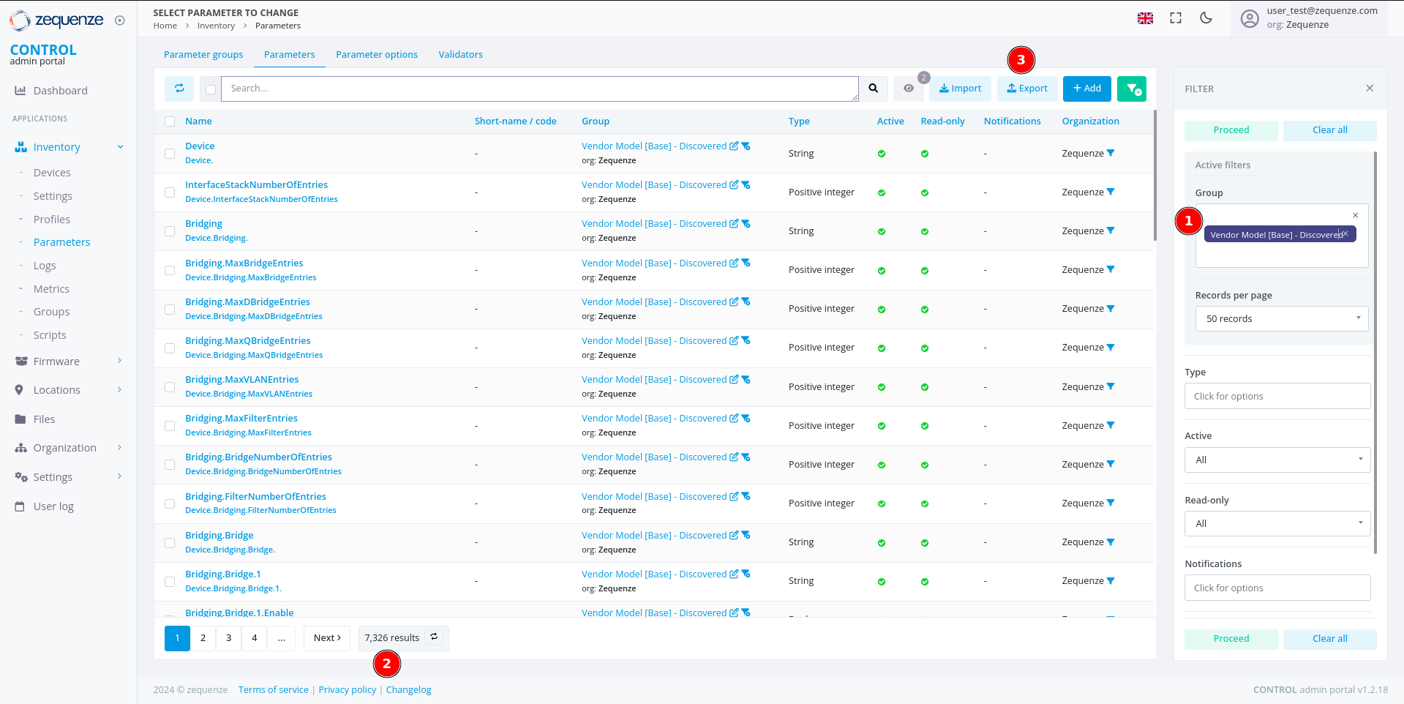Close the Filter panel

(1370, 89)
